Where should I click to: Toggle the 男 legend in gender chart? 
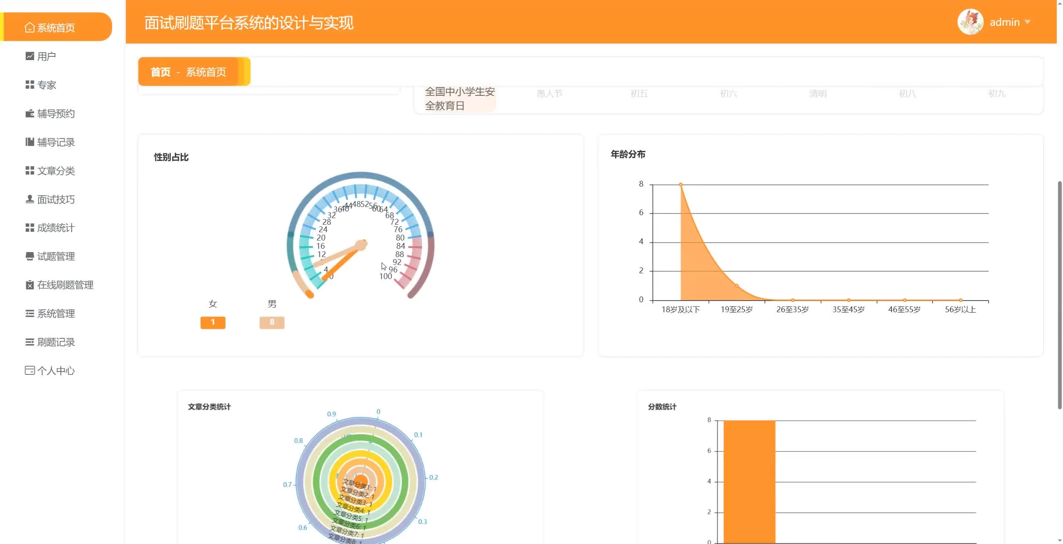tap(272, 304)
